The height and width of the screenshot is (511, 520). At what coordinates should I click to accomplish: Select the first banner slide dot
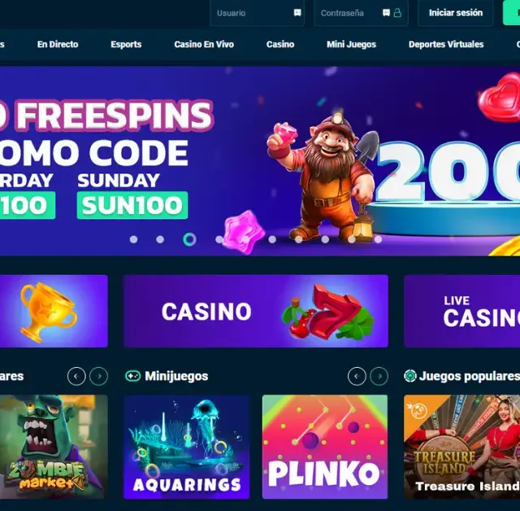pyautogui.click(x=133, y=239)
